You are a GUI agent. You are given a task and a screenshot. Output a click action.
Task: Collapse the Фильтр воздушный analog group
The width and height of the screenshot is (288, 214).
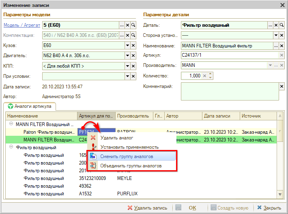(11, 147)
